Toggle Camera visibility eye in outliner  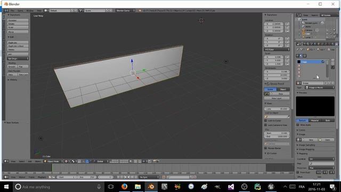tap(327, 30)
